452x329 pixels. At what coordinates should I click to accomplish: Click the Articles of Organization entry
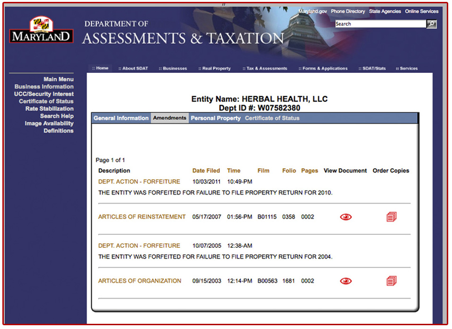coord(140,281)
